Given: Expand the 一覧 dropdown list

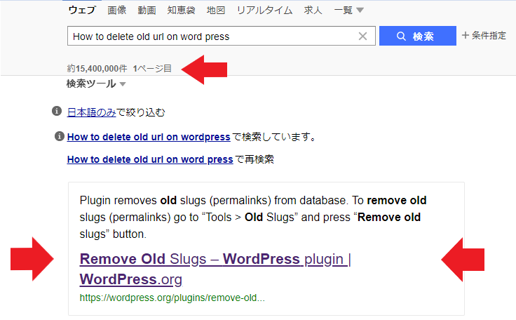Looking at the screenshot, I should pos(348,11).
